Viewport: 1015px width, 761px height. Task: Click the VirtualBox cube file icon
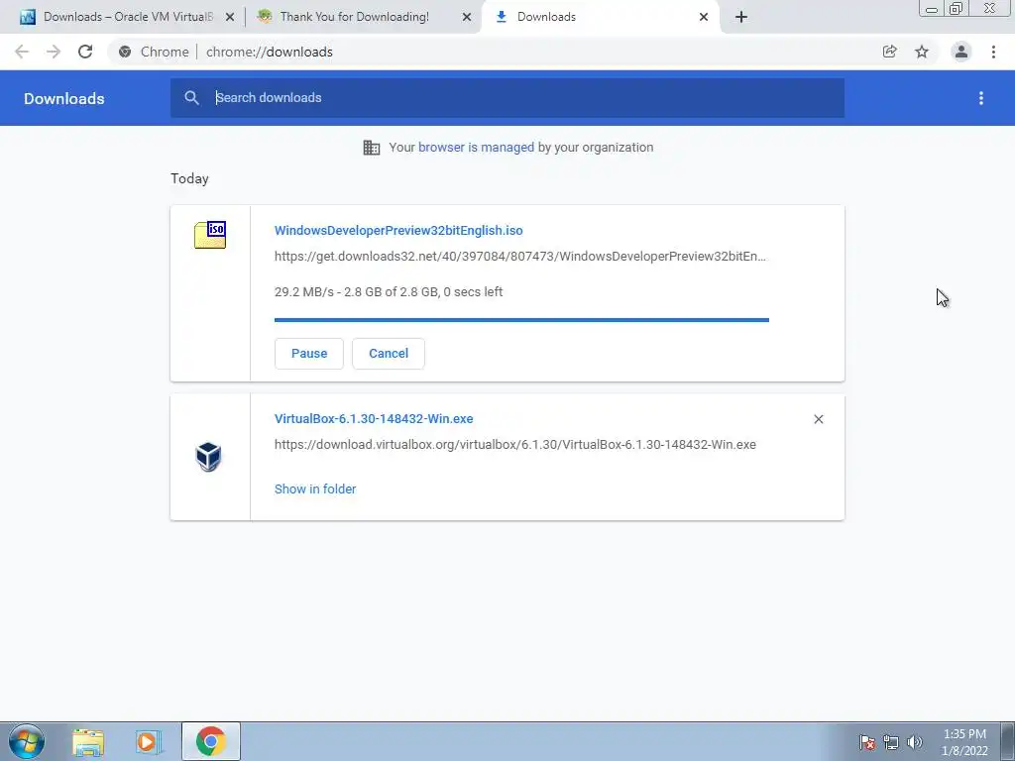pyautogui.click(x=208, y=457)
